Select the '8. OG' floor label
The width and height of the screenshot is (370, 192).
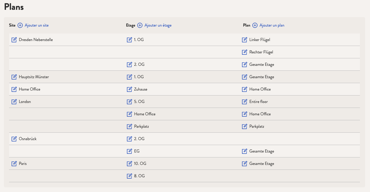tap(139, 176)
